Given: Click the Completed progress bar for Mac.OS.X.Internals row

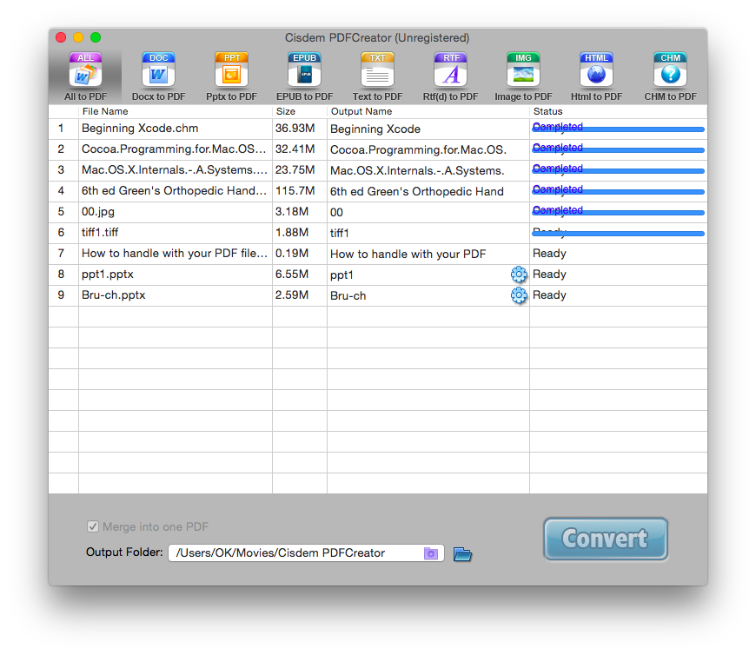Looking at the screenshot, I should tap(618, 170).
